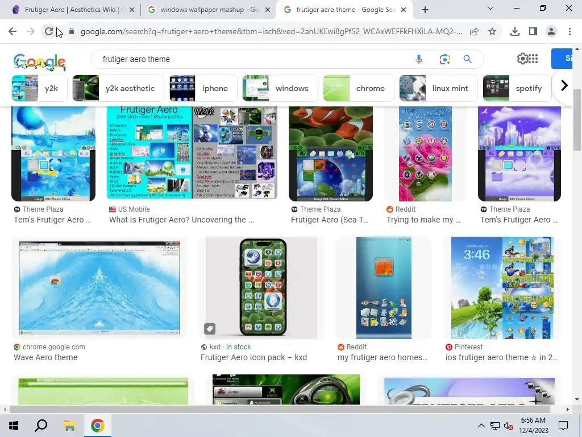Screen dimensions: 582x437
Task: Open 'Frutiger Aero icon pack – kxd' link
Action: click(254, 357)
